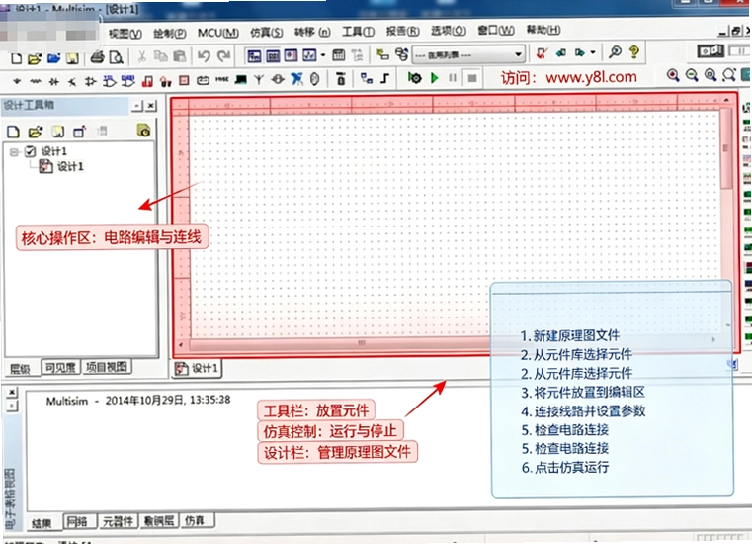Undo the last action
This screenshot has width=752, height=544.
(204, 56)
